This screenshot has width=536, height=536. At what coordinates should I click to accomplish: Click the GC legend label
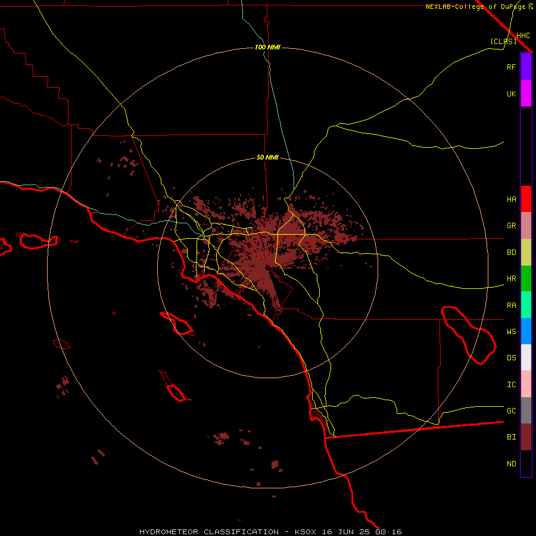click(x=512, y=410)
